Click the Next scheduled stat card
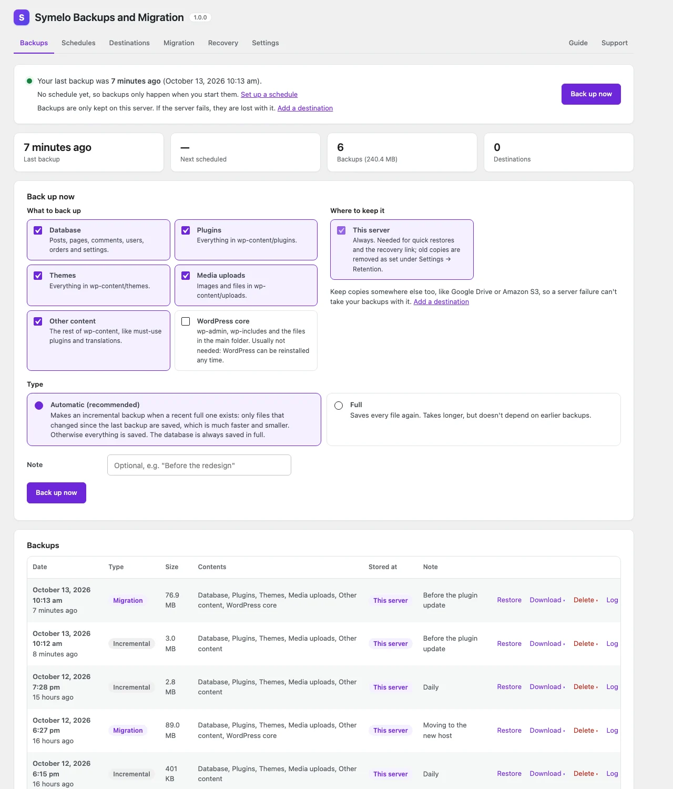673x789 pixels. point(246,153)
